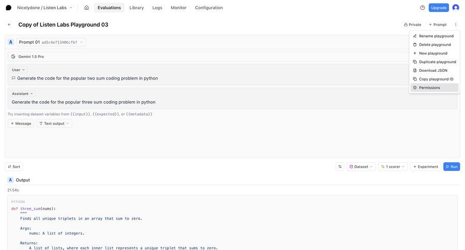This screenshot has height=250, width=465.
Task: Choose Duplicate playground from the menu
Action: tap(434, 61)
